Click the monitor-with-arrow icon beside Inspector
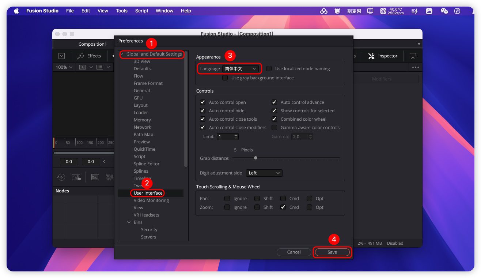Image resolution: width=481 pixels, height=278 pixels. tap(413, 56)
